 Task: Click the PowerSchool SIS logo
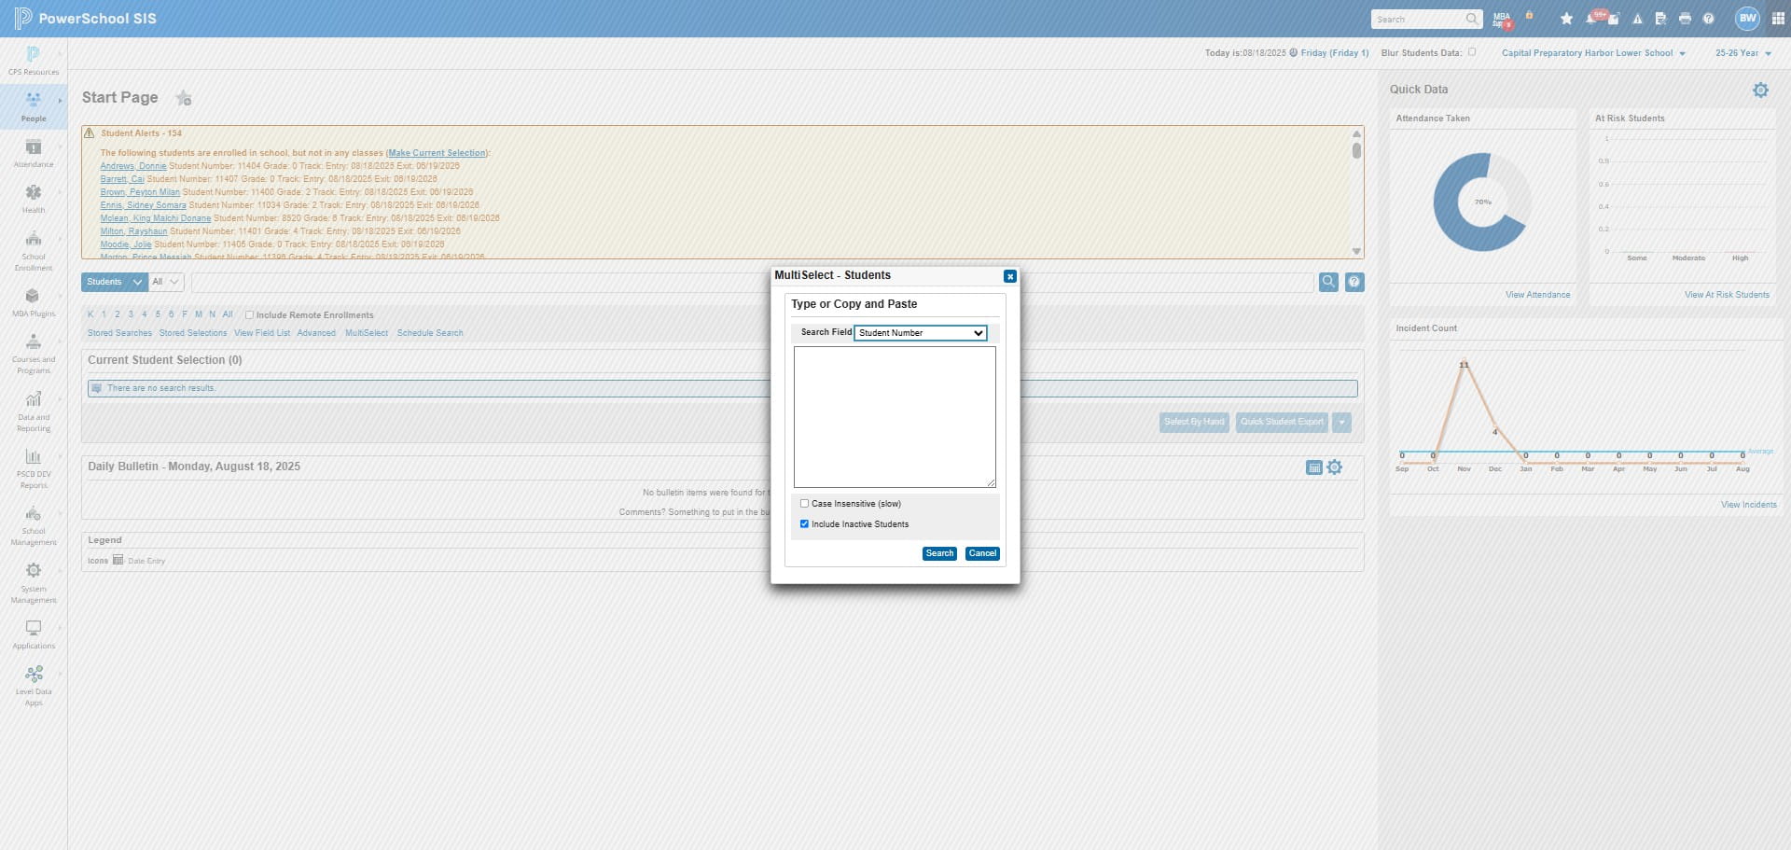coord(85,19)
